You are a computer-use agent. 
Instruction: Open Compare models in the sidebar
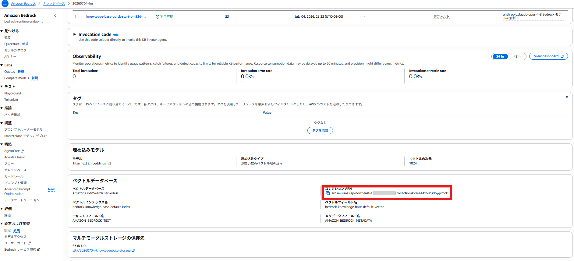[x=16, y=78]
